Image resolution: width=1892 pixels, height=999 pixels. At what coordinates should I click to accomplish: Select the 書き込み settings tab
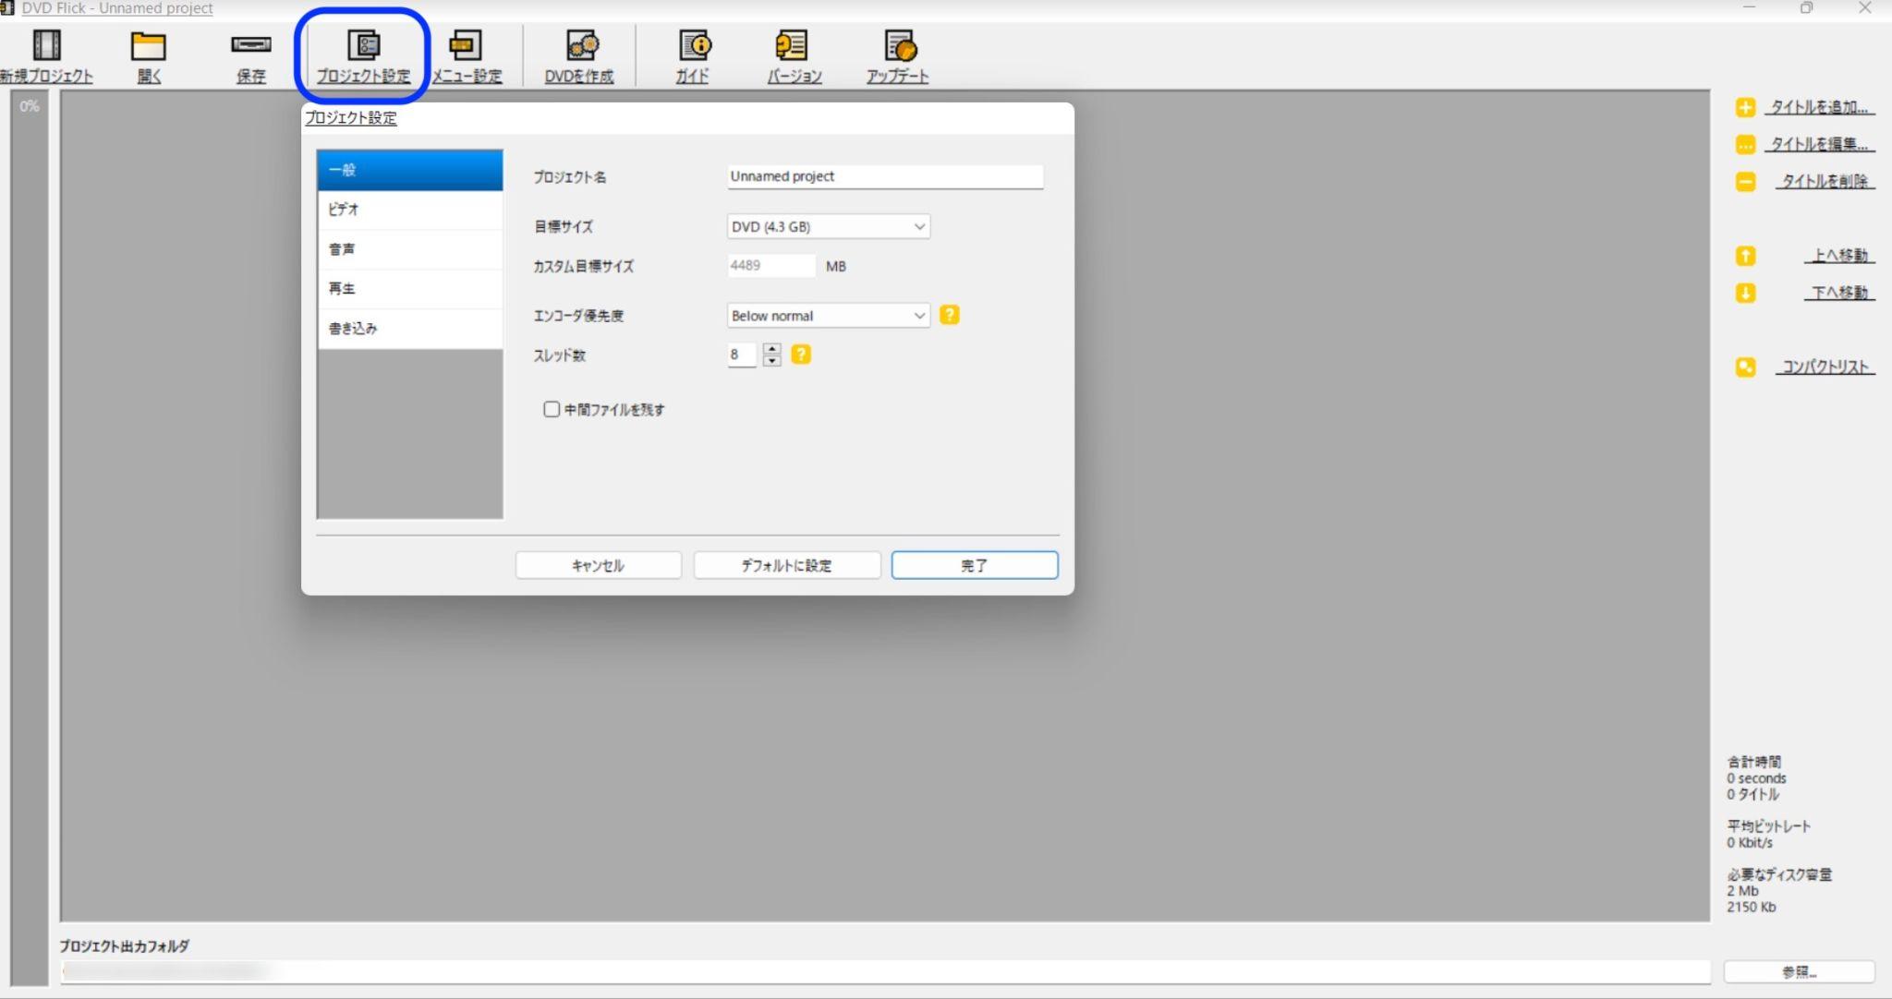[x=409, y=328]
